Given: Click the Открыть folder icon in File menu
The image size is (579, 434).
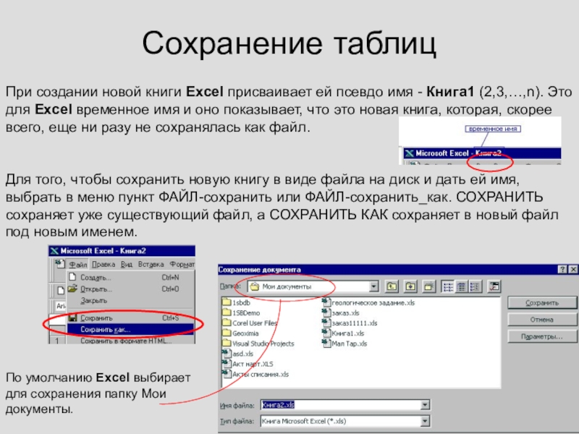Looking at the screenshot, I should (73, 289).
